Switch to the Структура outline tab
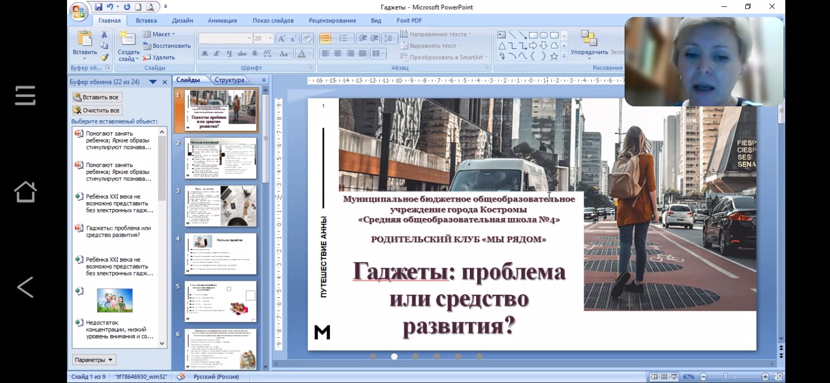830x383 pixels. coord(230,80)
